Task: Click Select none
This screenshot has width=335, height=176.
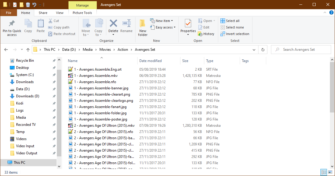Action: click(x=232, y=27)
